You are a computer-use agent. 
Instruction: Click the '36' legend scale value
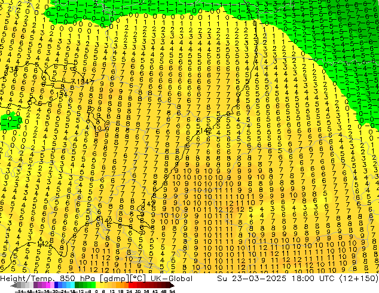click(x=146, y=292)
